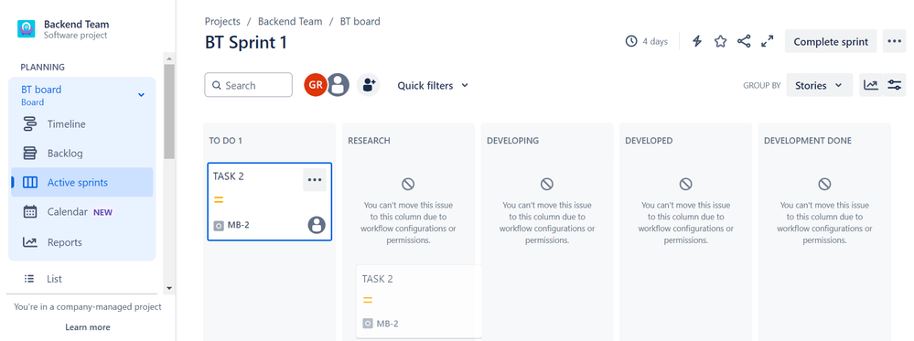This screenshot has width=914, height=341.
Task: Enter fullscreen with the expand arrows icon
Action: [768, 41]
